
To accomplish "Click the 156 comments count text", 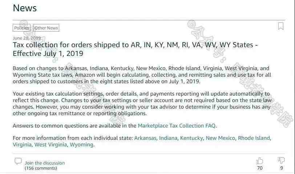I will tap(41, 168).
